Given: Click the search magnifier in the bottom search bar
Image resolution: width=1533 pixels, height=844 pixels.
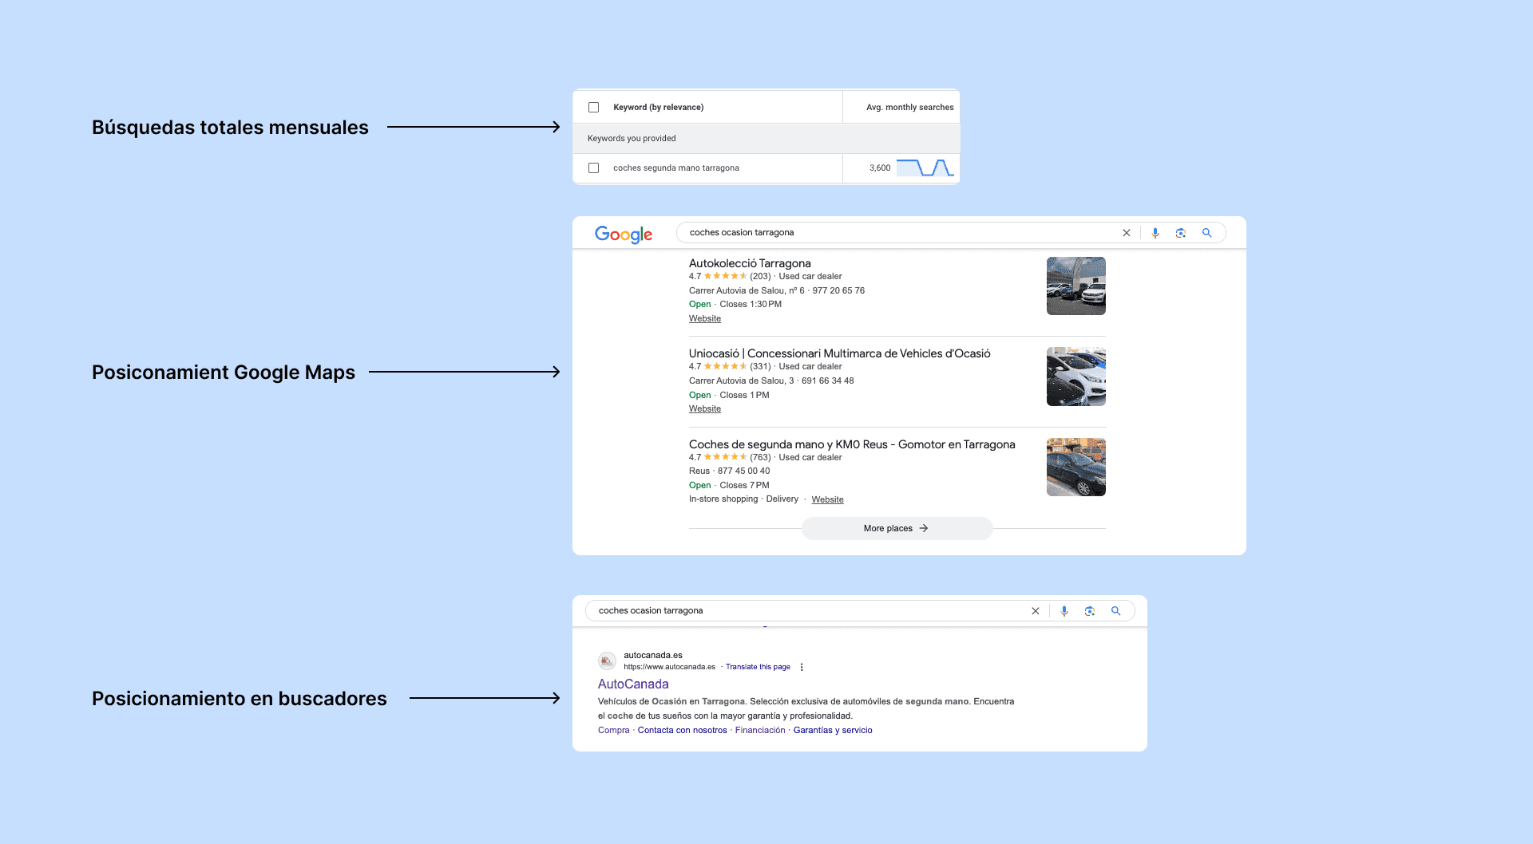Looking at the screenshot, I should tap(1116, 611).
